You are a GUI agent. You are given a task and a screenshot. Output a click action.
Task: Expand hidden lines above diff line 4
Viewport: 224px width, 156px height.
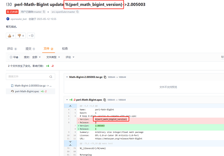pyautogui.click(x=70, y=106)
